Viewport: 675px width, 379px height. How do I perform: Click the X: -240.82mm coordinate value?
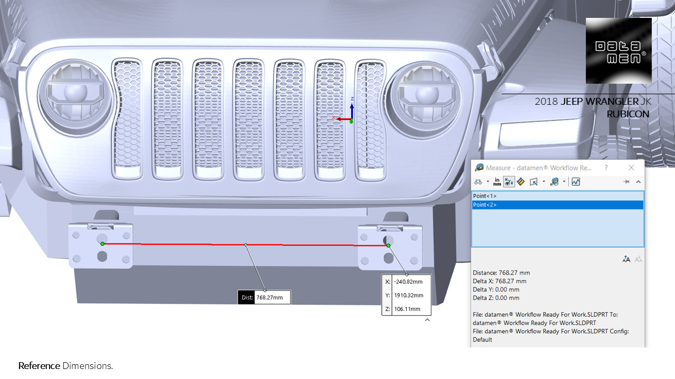408,282
